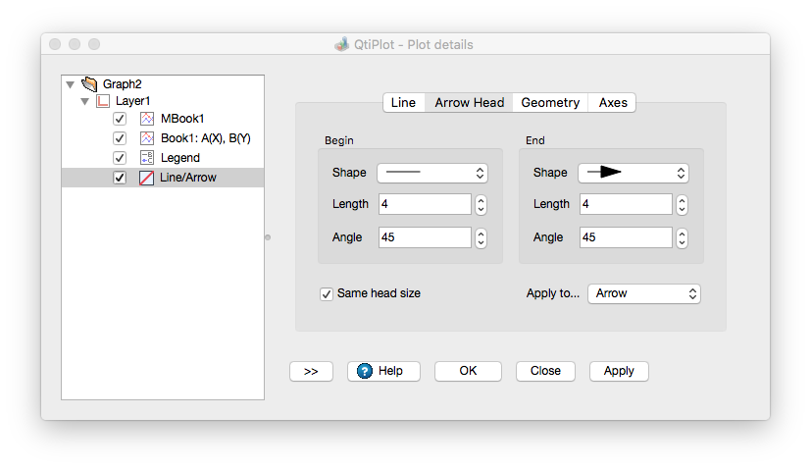Switch to the Line tab
The width and height of the screenshot is (811, 469).
tap(403, 102)
